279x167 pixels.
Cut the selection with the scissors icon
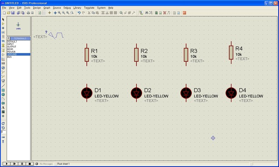(x=89, y=13)
